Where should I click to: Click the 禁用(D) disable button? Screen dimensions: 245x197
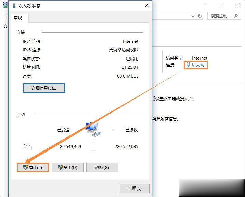tap(68, 168)
